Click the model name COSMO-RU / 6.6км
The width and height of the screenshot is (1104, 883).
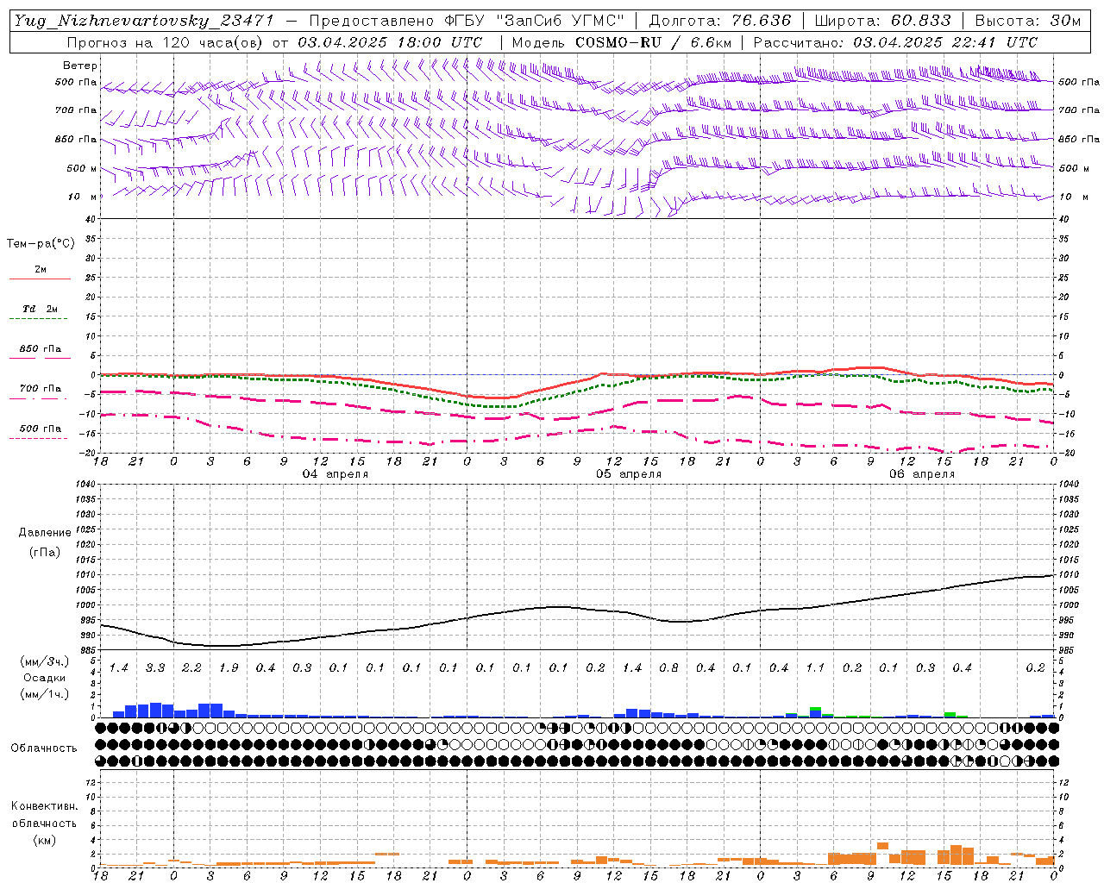653,42
